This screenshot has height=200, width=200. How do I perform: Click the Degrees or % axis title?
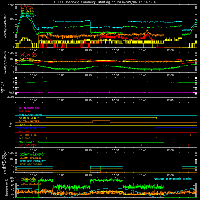(6, 187)
